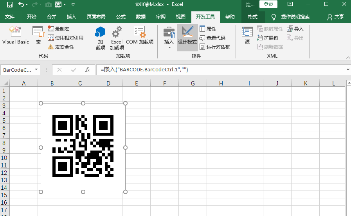Switch to the 数据 tab
Screen dimensions: 351x216
click(x=141, y=17)
